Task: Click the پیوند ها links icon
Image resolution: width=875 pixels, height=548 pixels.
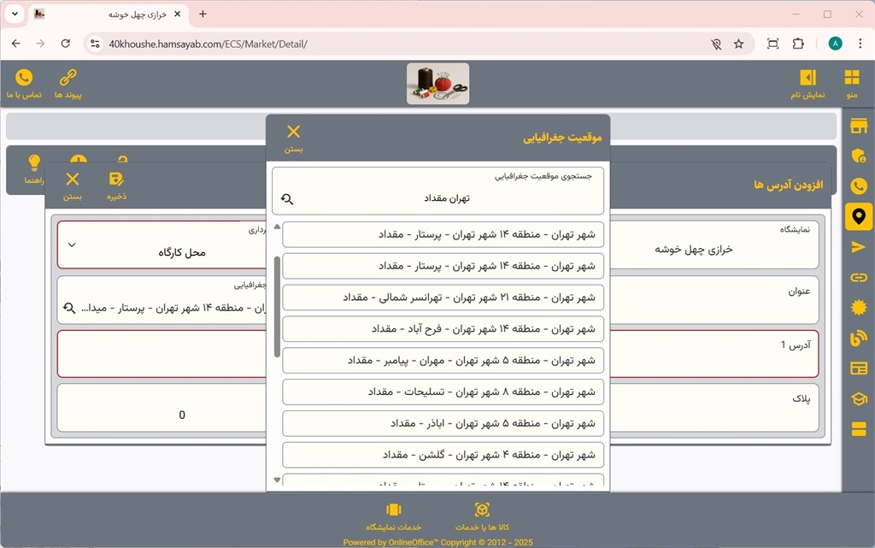Action: click(x=68, y=84)
